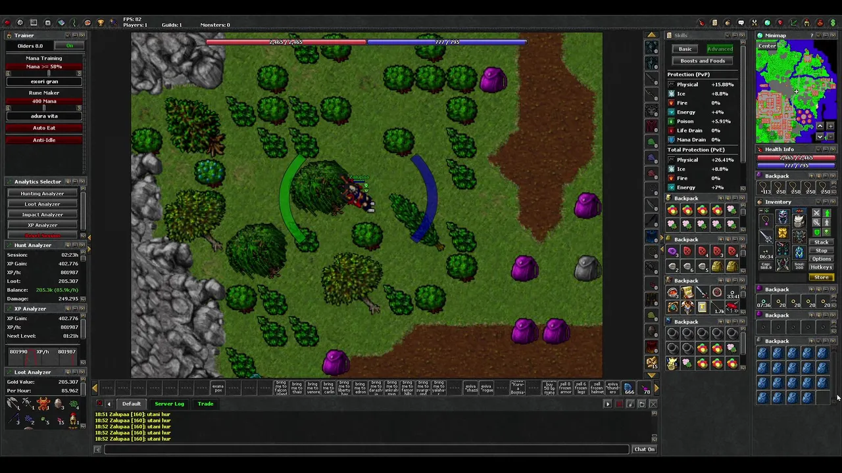Click the crossed tools icon in top bar
This screenshot has width=842, height=473.
pyautogui.click(x=755, y=22)
